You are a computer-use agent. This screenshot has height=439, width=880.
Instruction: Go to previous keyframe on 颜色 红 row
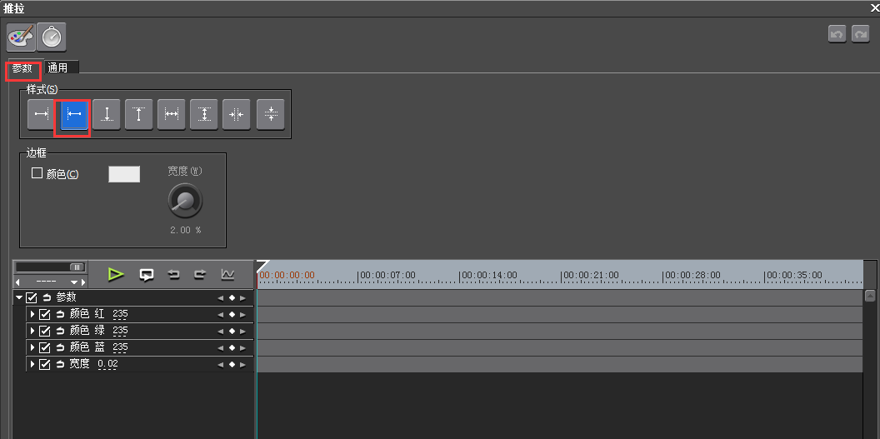pos(221,315)
